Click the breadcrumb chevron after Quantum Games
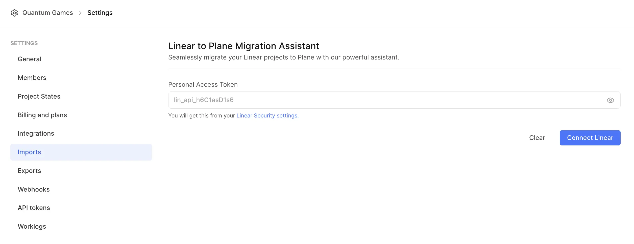634x244 pixels. [x=80, y=13]
